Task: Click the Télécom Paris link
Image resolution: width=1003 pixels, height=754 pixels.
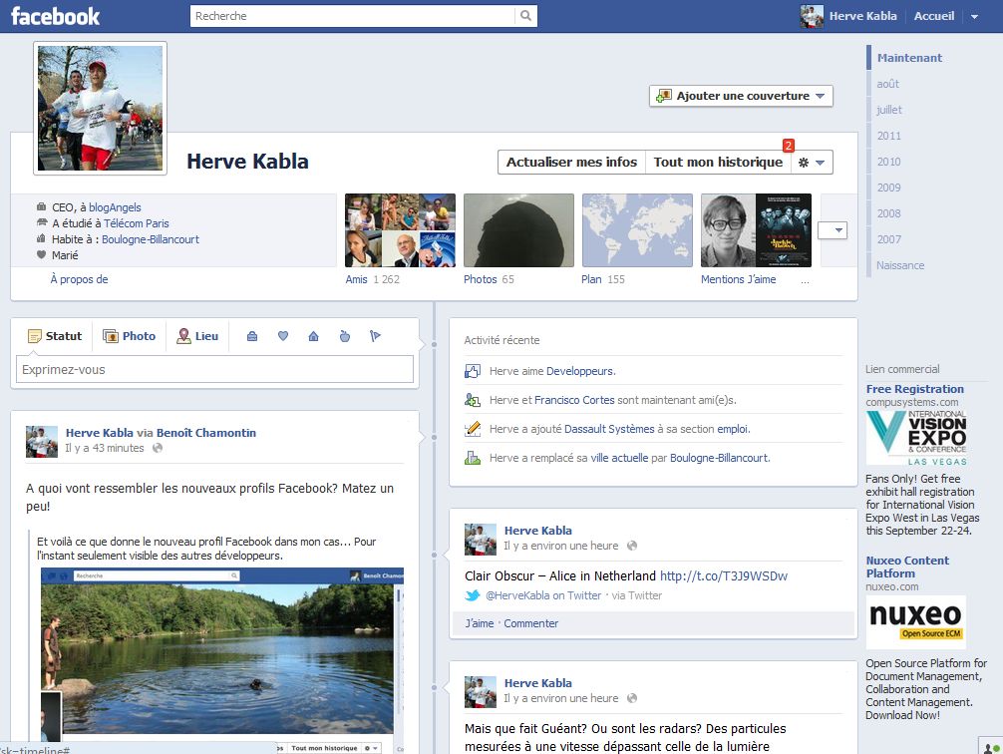Action: coord(137,223)
